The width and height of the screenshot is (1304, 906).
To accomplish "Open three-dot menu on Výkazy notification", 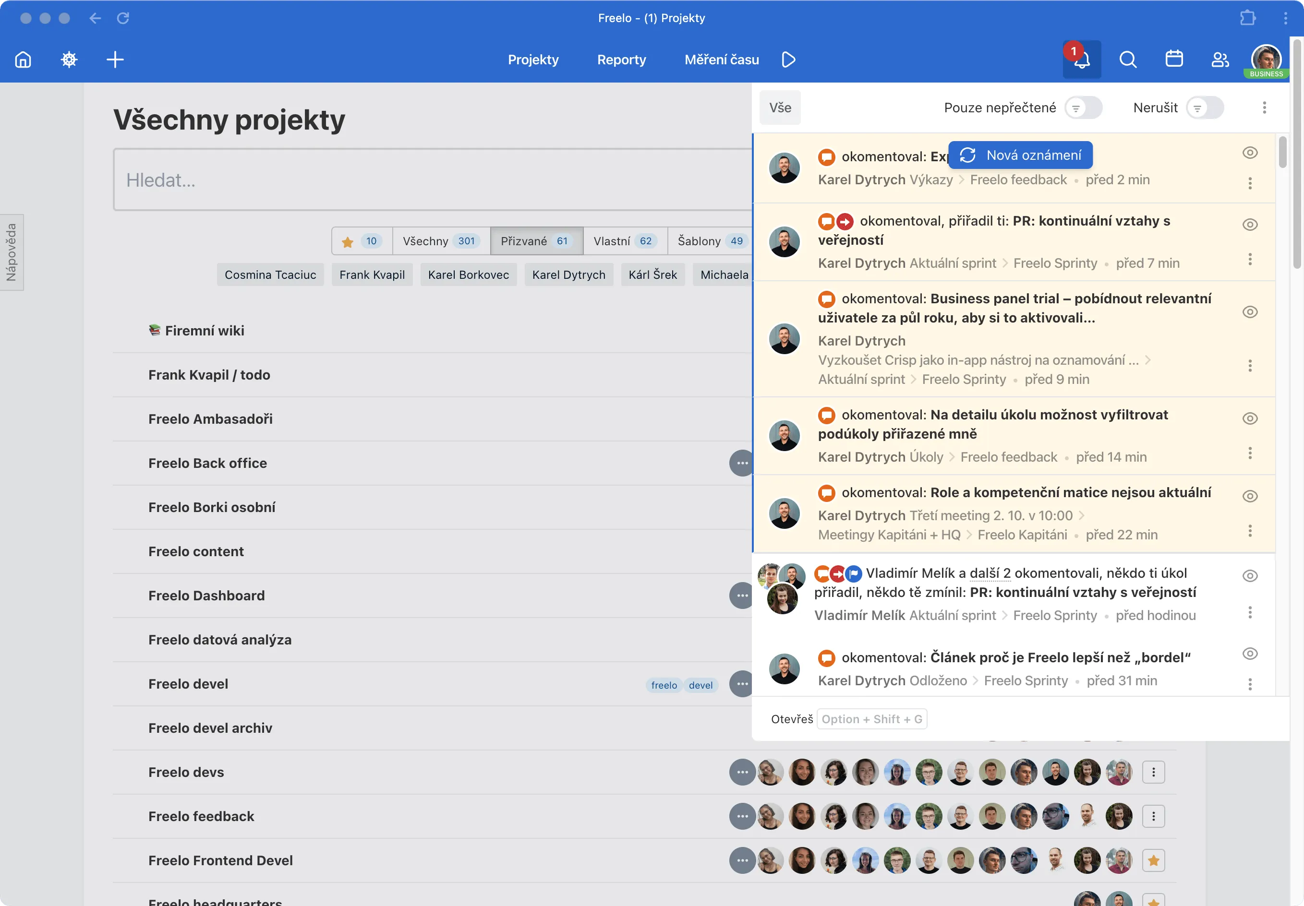I will 1249,183.
